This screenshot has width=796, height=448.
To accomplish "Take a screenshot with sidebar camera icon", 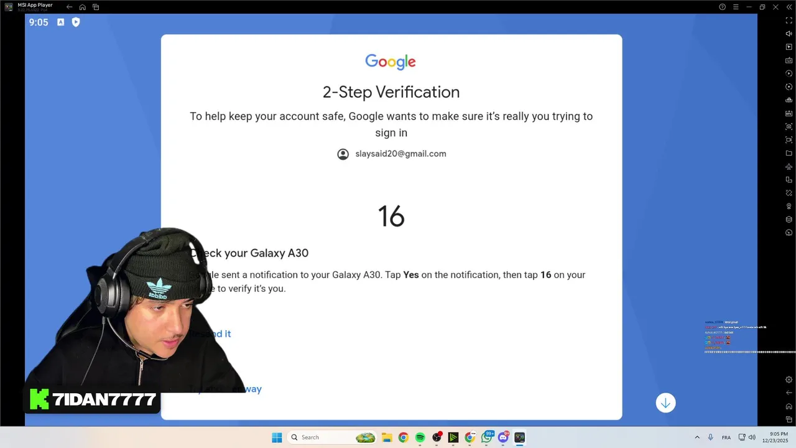I will [789, 126].
